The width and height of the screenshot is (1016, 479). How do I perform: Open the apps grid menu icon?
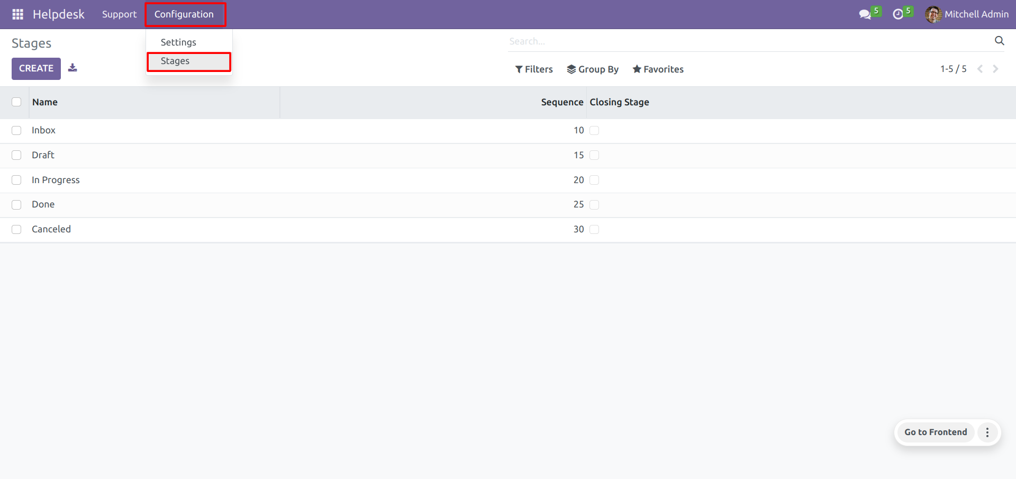coord(17,14)
